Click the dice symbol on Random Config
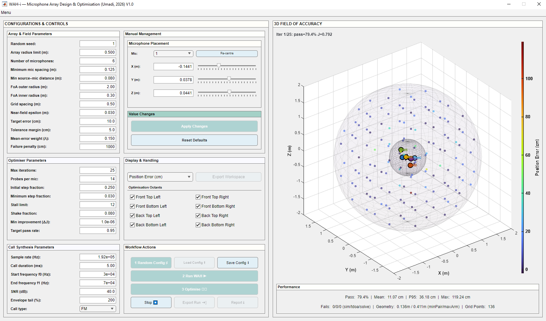546x321 pixels. [x=167, y=263]
